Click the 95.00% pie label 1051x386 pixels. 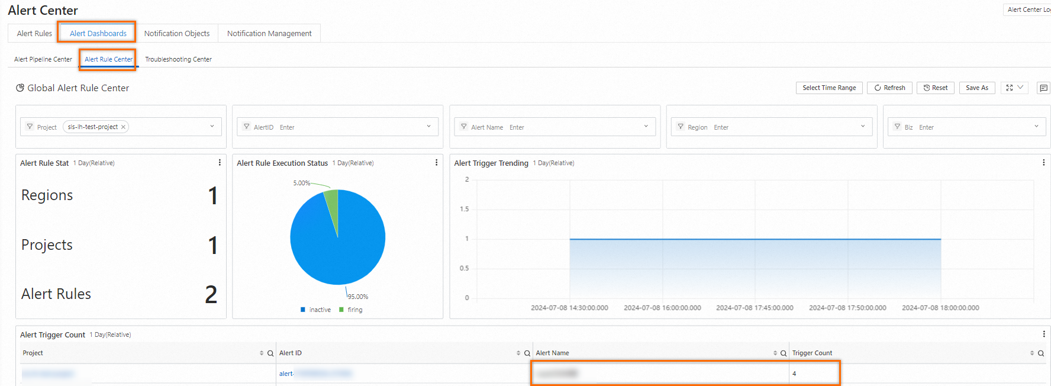pyautogui.click(x=358, y=297)
